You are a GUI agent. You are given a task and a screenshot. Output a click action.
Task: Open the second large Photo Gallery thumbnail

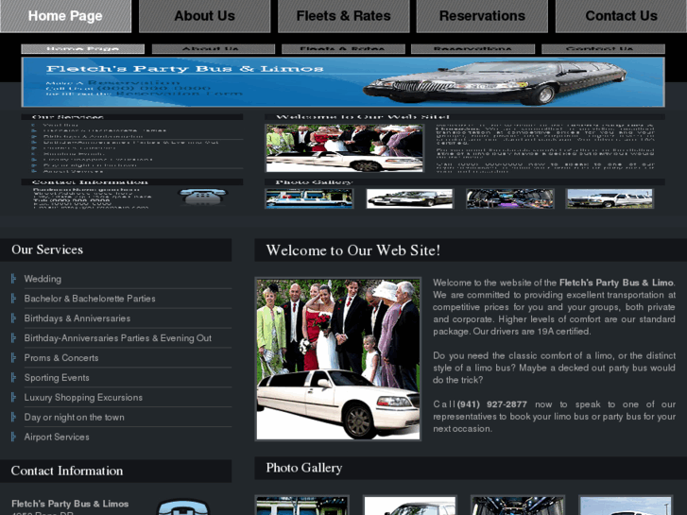pyautogui.click(x=410, y=506)
